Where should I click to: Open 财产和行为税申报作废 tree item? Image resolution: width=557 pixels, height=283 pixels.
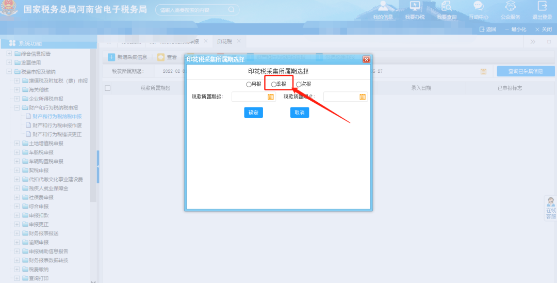57,125
